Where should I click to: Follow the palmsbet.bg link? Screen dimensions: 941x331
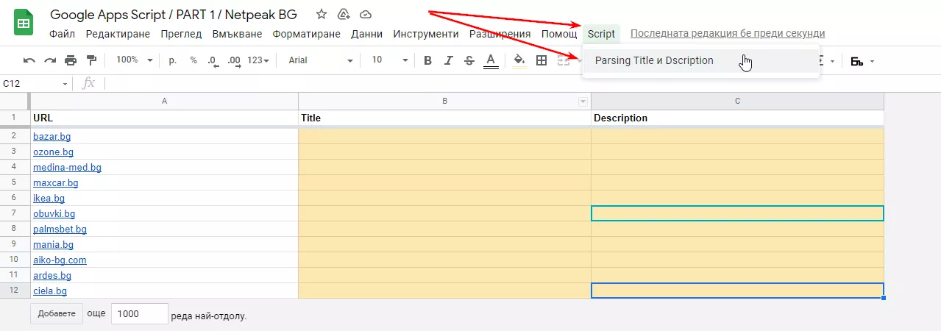[60, 229]
